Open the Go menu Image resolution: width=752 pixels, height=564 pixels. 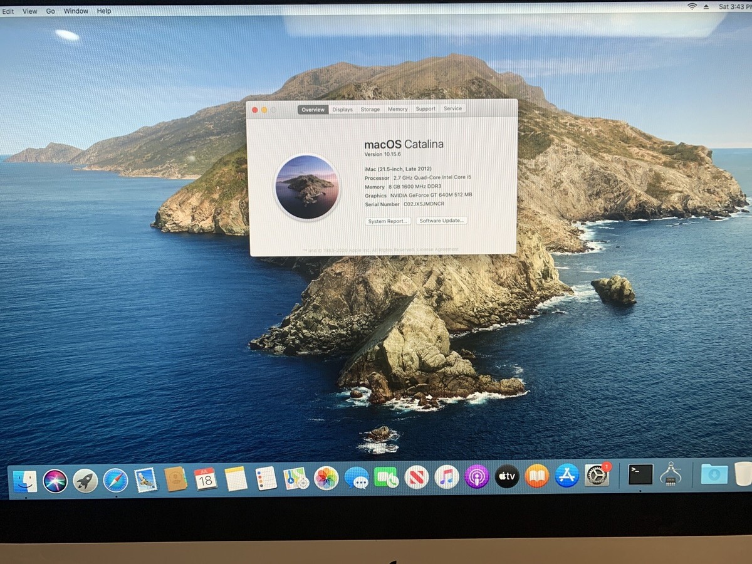50,11
